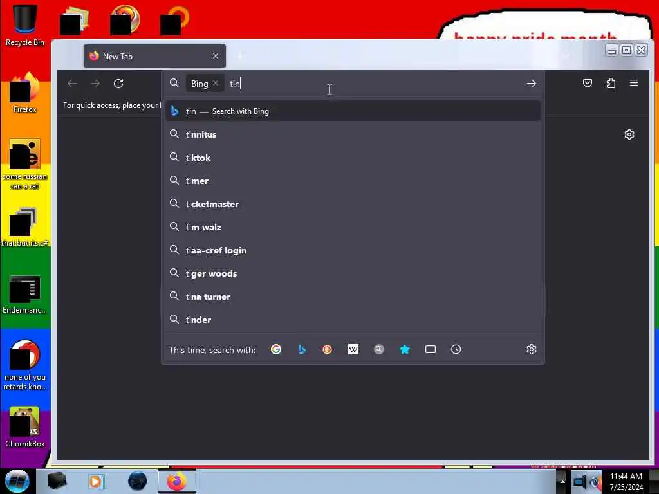Image resolution: width=659 pixels, height=494 pixels.
Task: Select the 'that but its c#' desktop icon
Action: pos(25,227)
